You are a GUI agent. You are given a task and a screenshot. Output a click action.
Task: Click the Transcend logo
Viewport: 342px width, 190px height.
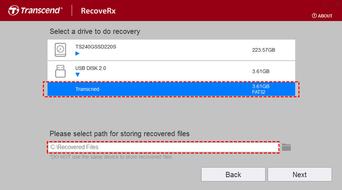coord(35,10)
